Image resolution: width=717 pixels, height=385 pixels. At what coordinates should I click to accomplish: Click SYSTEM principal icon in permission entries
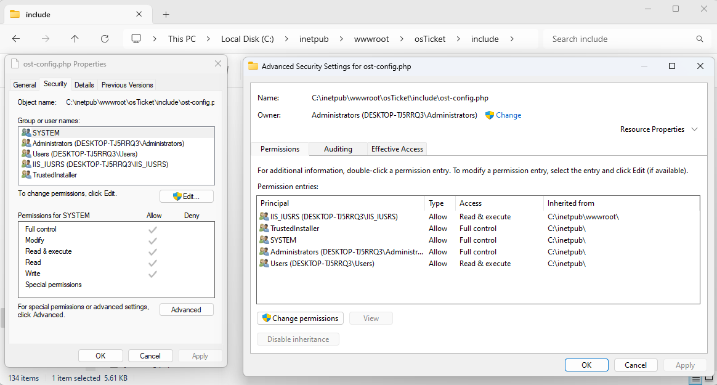[x=264, y=240]
